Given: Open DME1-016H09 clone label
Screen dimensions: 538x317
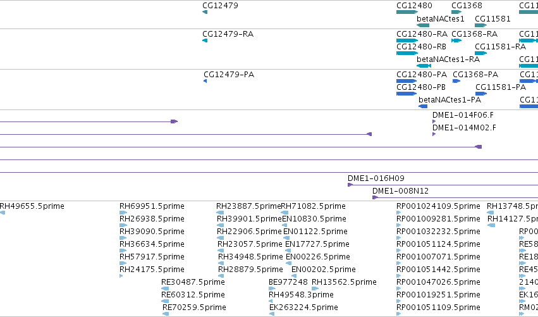Looking at the screenshot, I should [376, 178].
